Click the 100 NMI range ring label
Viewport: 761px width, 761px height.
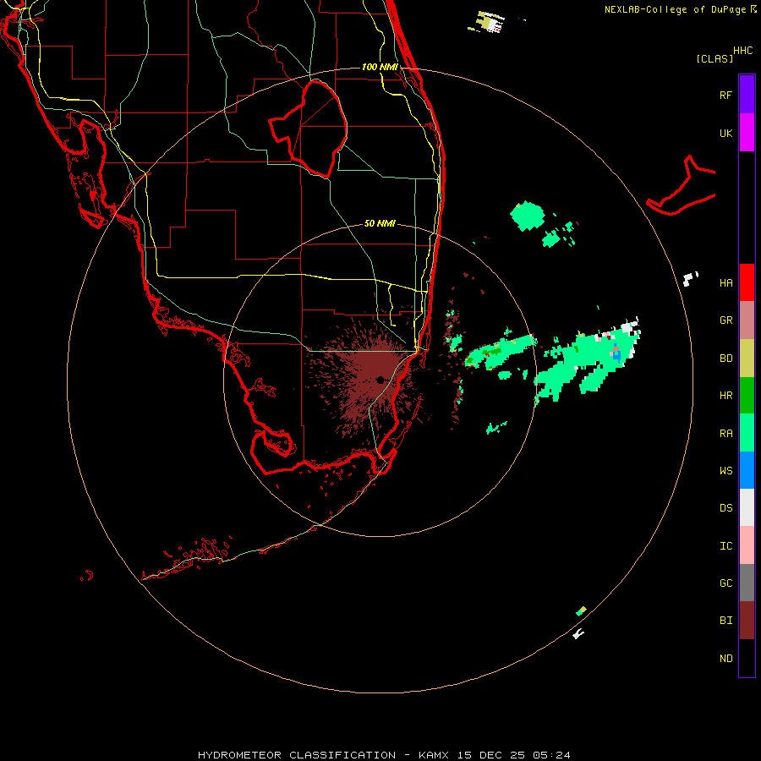380,67
